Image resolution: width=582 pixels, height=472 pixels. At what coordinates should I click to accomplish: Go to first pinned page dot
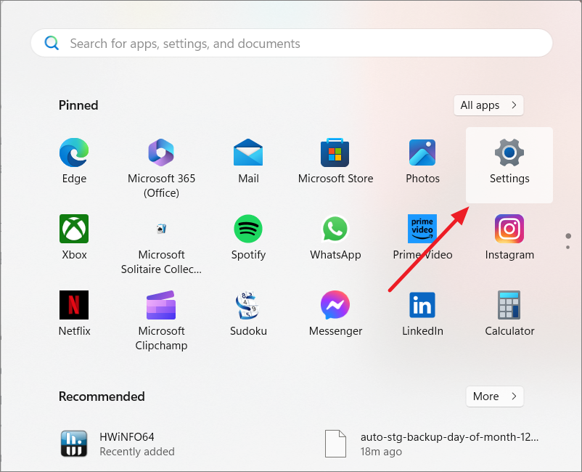(x=568, y=236)
